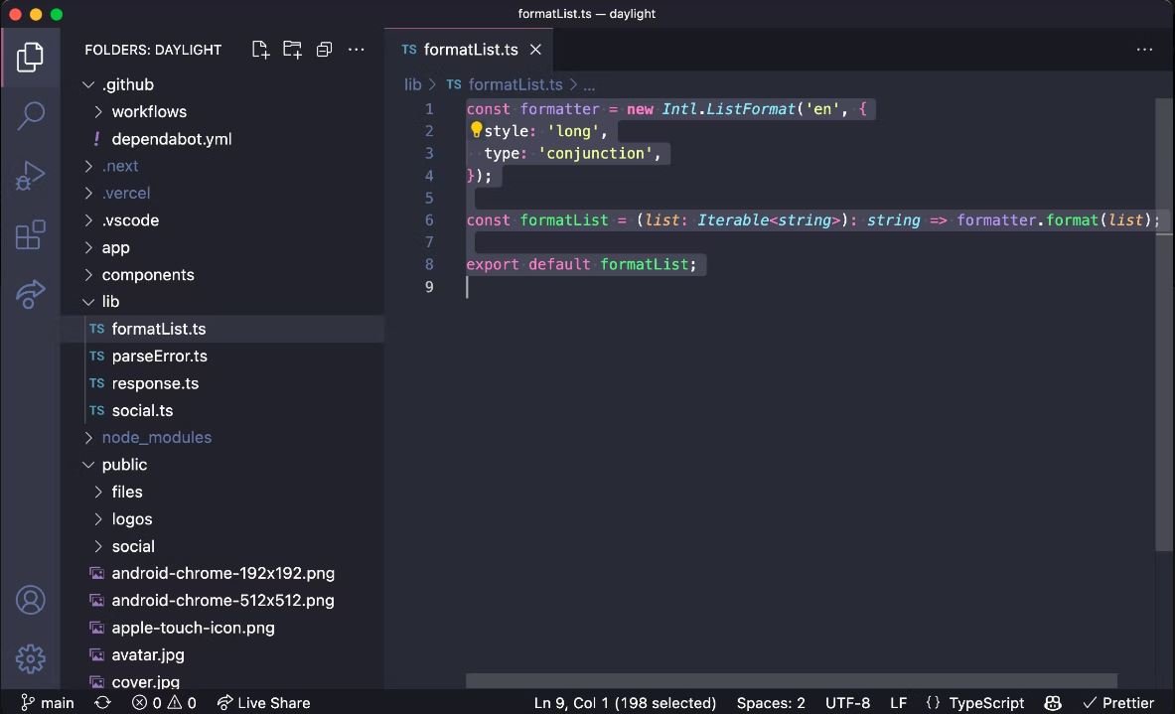The width and height of the screenshot is (1175, 714).
Task: Open the Prettier status bar item
Action: 1118,702
